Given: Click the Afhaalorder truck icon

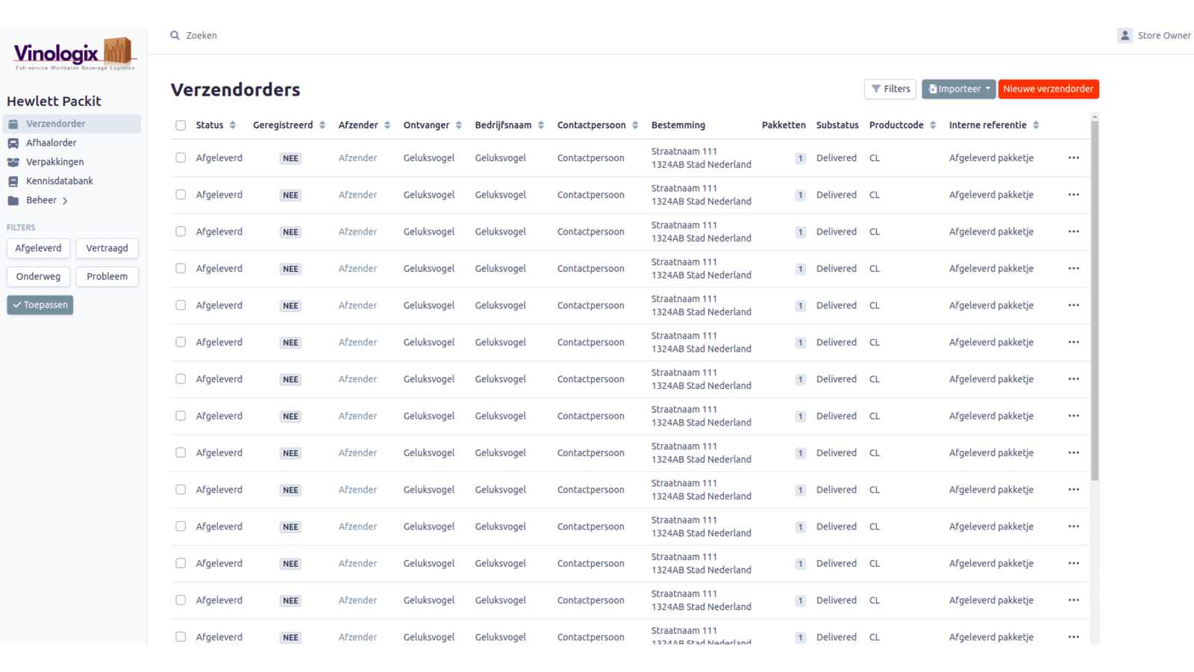Looking at the screenshot, I should [13, 143].
